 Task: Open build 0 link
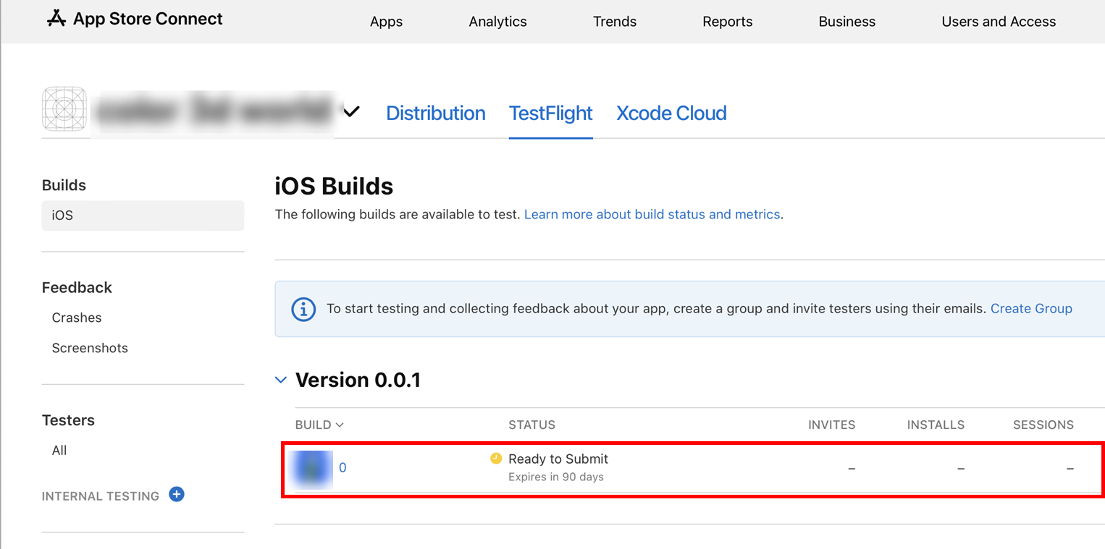point(343,468)
